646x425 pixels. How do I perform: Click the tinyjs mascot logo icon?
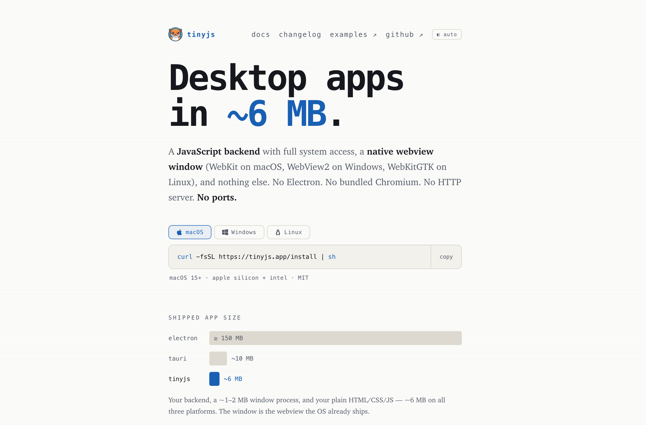(x=175, y=34)
